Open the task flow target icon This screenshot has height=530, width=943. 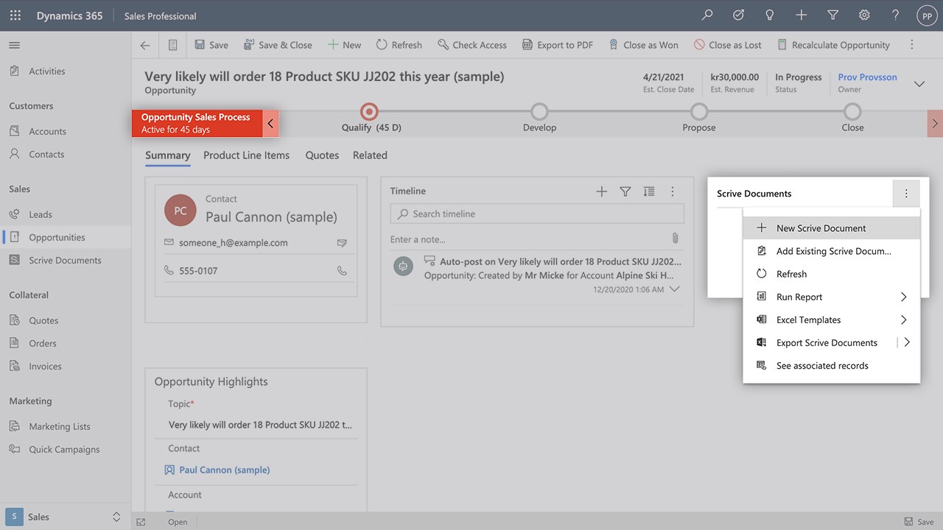[738, 15]
